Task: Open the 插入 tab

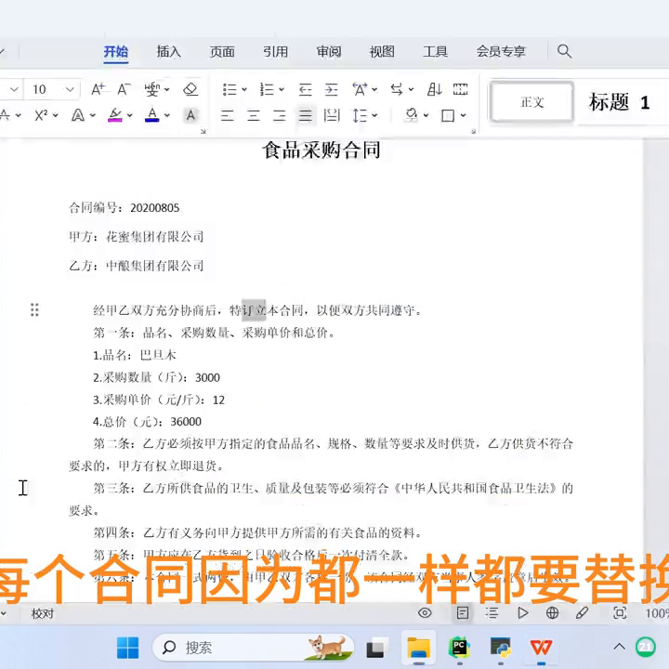Action: pyautogui.click(x=168, y=52)
